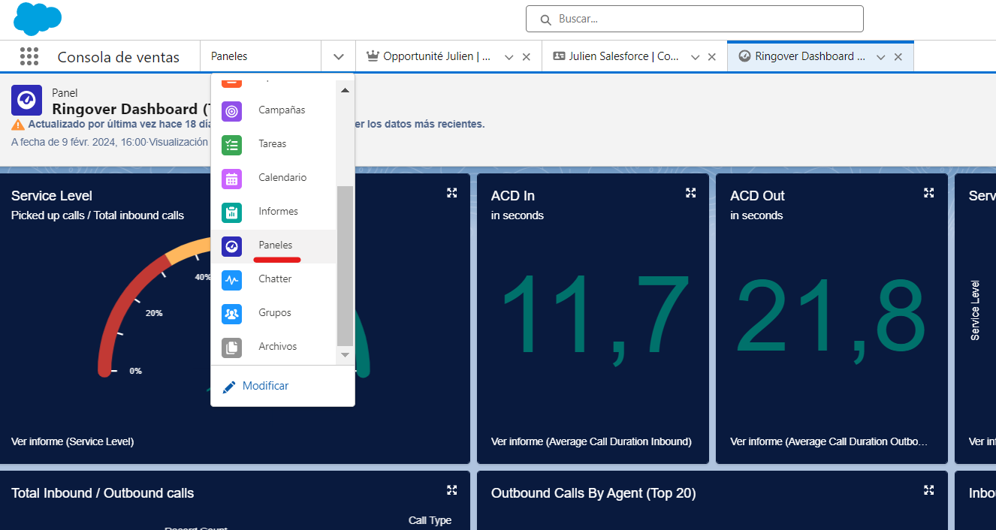This screenshot has height=530, width=996.
Task: Expand the ACD In widget
Action: click(690, 193)
